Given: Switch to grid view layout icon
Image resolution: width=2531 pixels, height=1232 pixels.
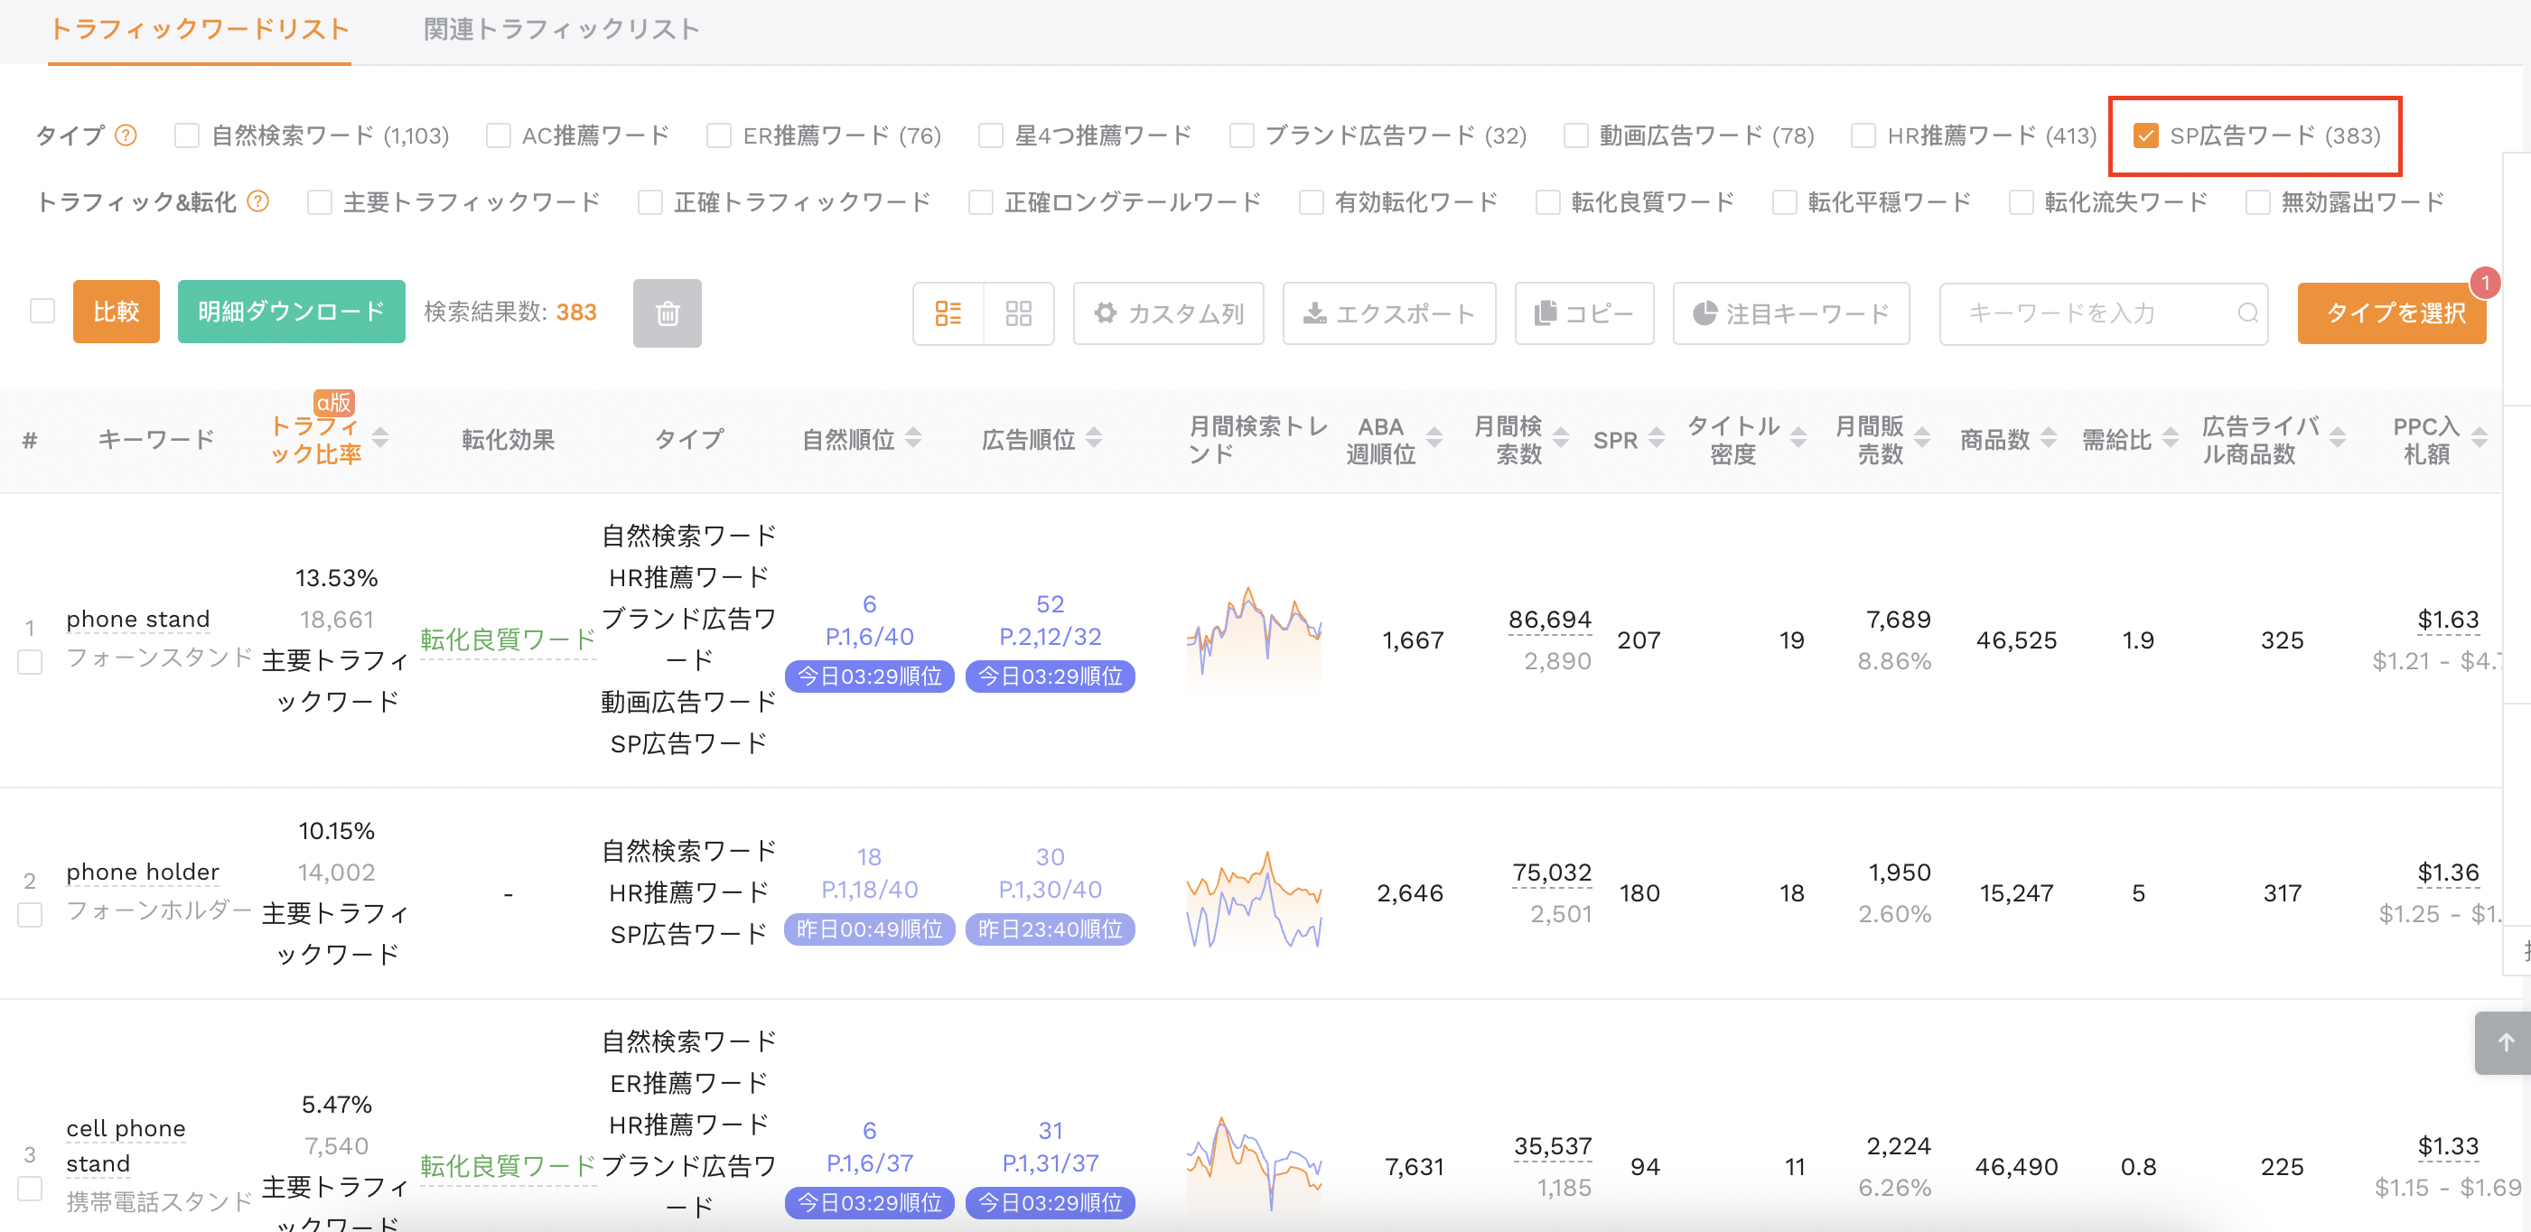Looking at the screenshot, I should tap(1019, 313).
